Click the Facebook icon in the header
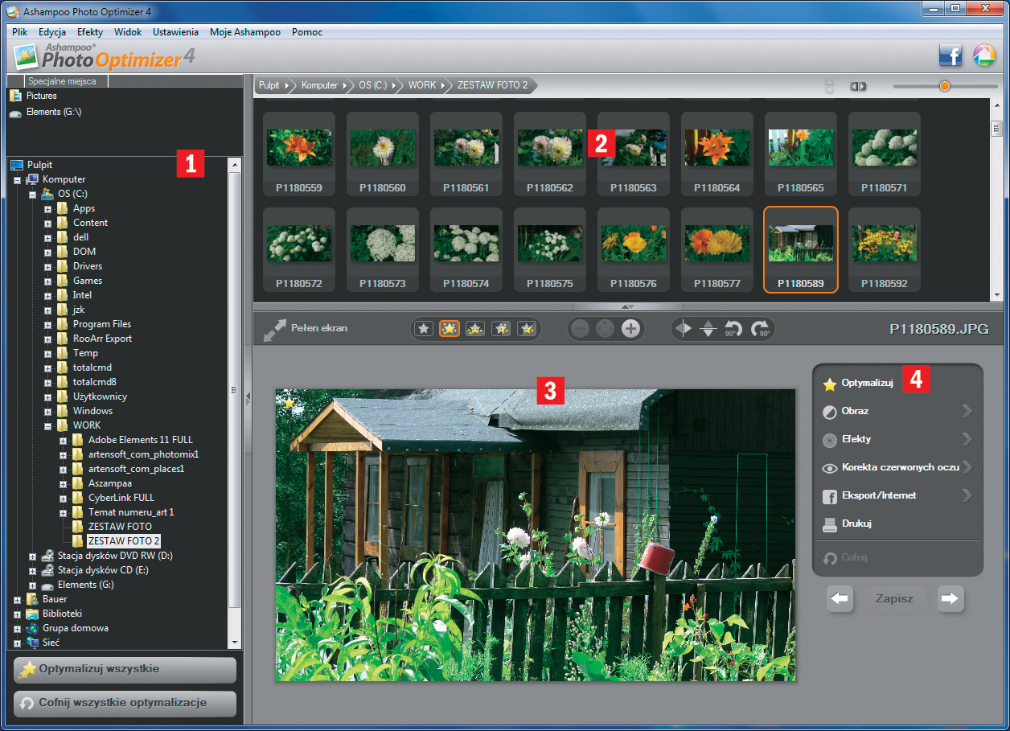Image resolution: width=1010 pixels, height=731 pixels. coord(950,55)
